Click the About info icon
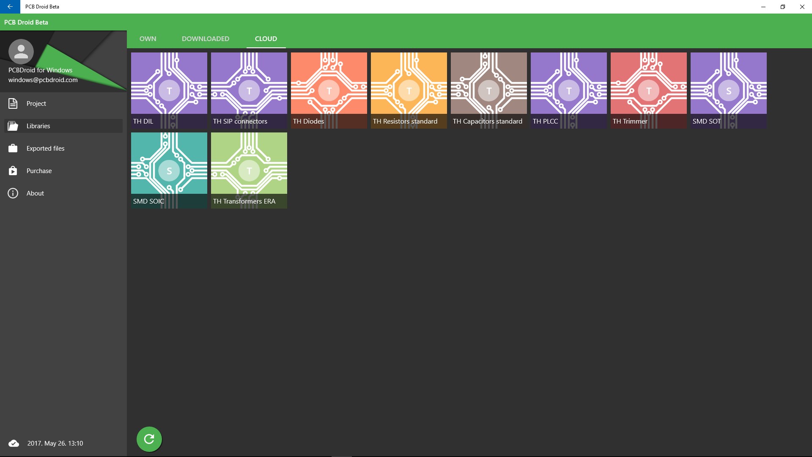 pyautogui.click(x=13, y=193)
